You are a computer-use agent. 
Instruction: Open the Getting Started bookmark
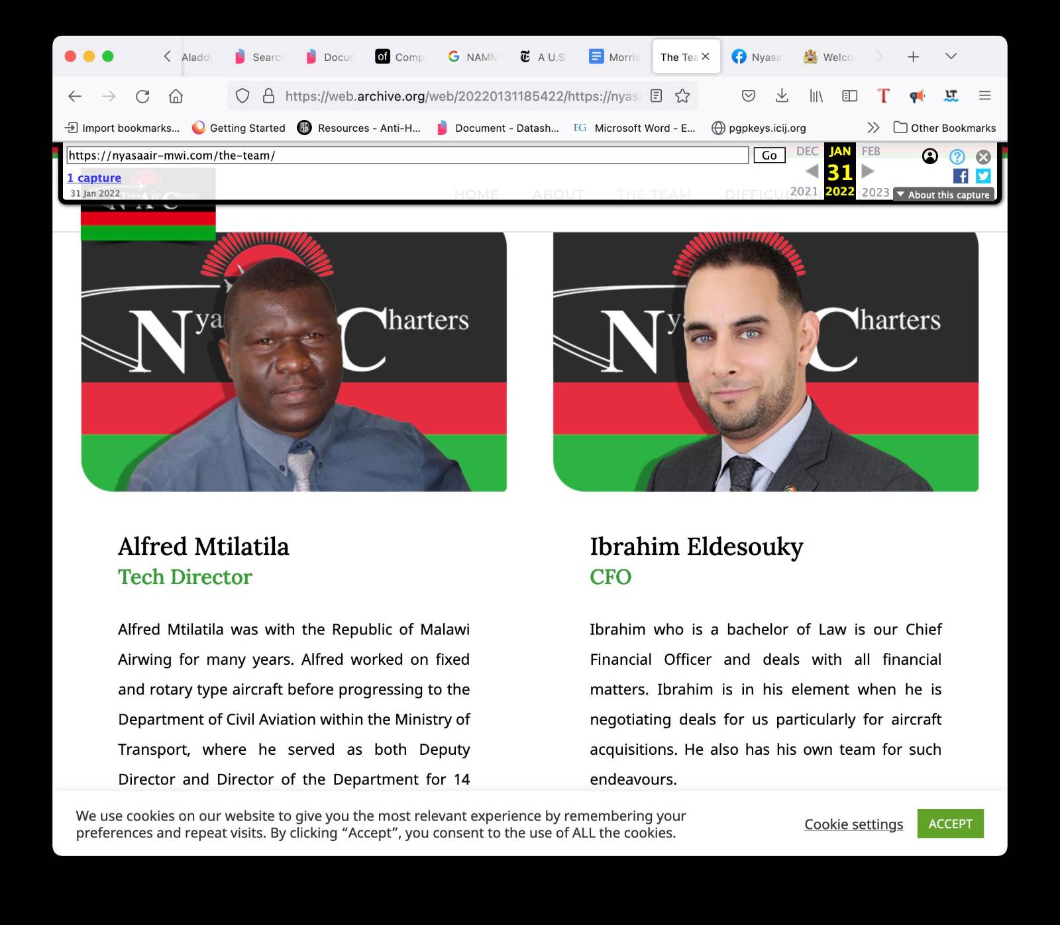(x=238, y=128)
